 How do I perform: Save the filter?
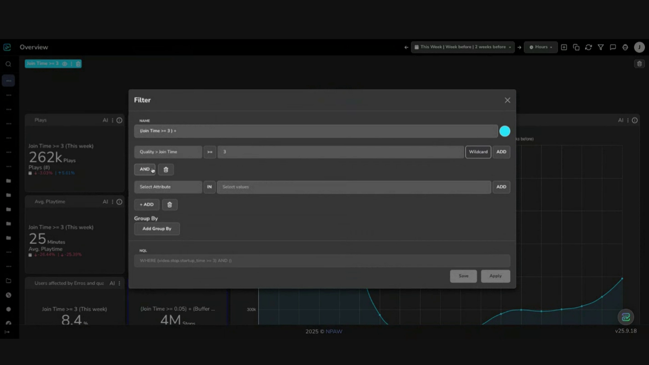coord(463,276)
